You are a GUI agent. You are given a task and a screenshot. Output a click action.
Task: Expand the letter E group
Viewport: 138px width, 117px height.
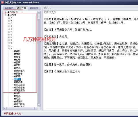pos(9,29)
